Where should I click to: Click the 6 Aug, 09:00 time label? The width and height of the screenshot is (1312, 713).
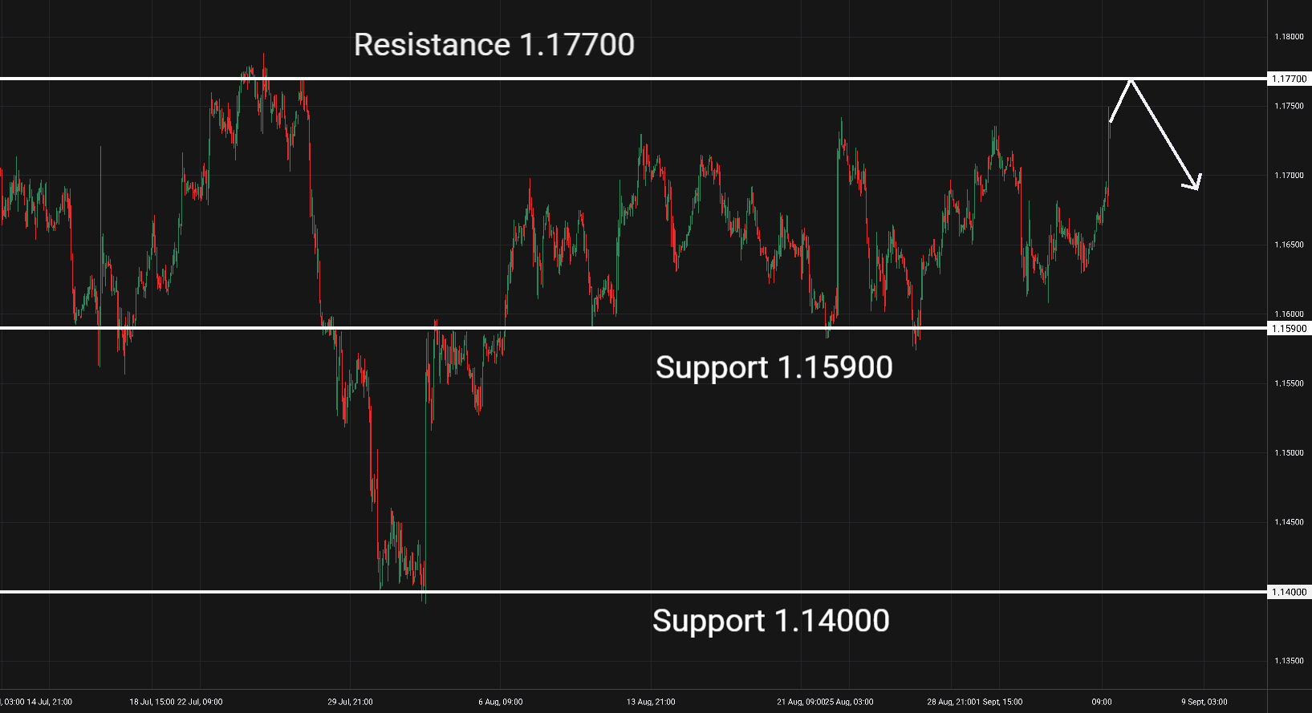point(501,702)
